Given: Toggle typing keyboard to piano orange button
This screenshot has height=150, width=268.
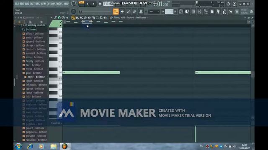Looking at the screenshot, I should click(116, 12).
